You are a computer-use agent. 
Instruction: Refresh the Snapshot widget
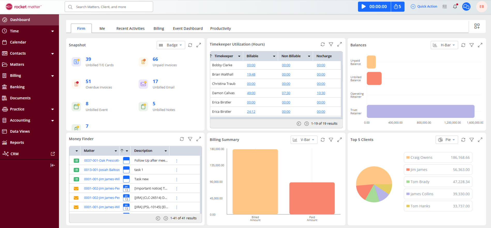pos(190,45)
